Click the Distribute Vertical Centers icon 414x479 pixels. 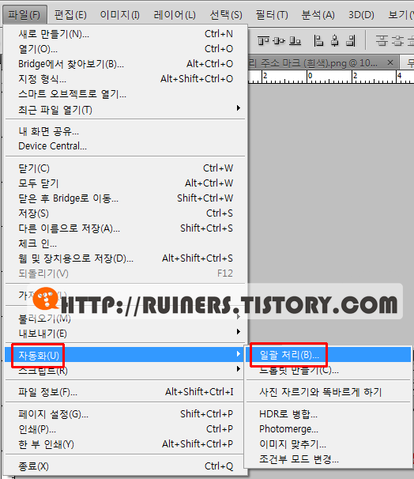pyautogui.click(x=397, y=40)
